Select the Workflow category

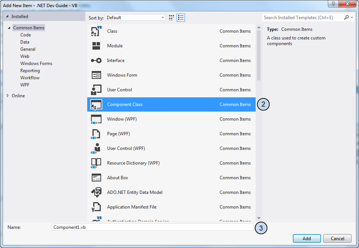pyautogui.click(x=30, y=77)
